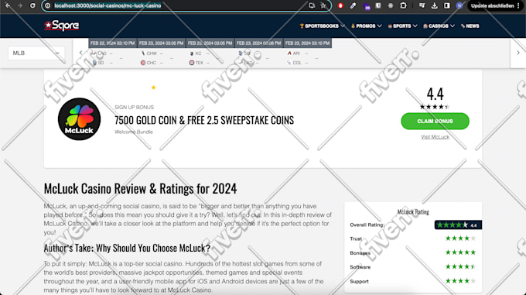Bookmark this page with the star icon
Viewport: 526px width, 295px height.
[x=323, y=5]
